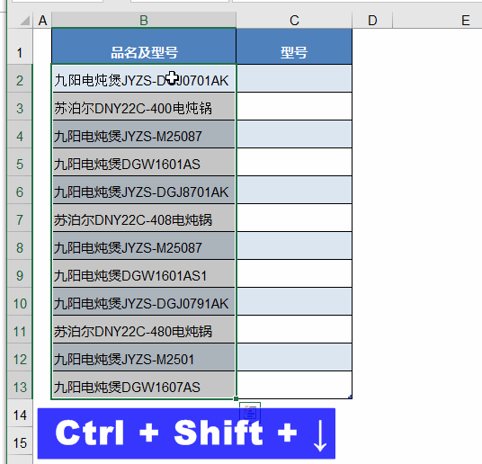Click cell 九阳电炖煲JYZS-DGJ8701AK
482x464 pixels.
144,191
